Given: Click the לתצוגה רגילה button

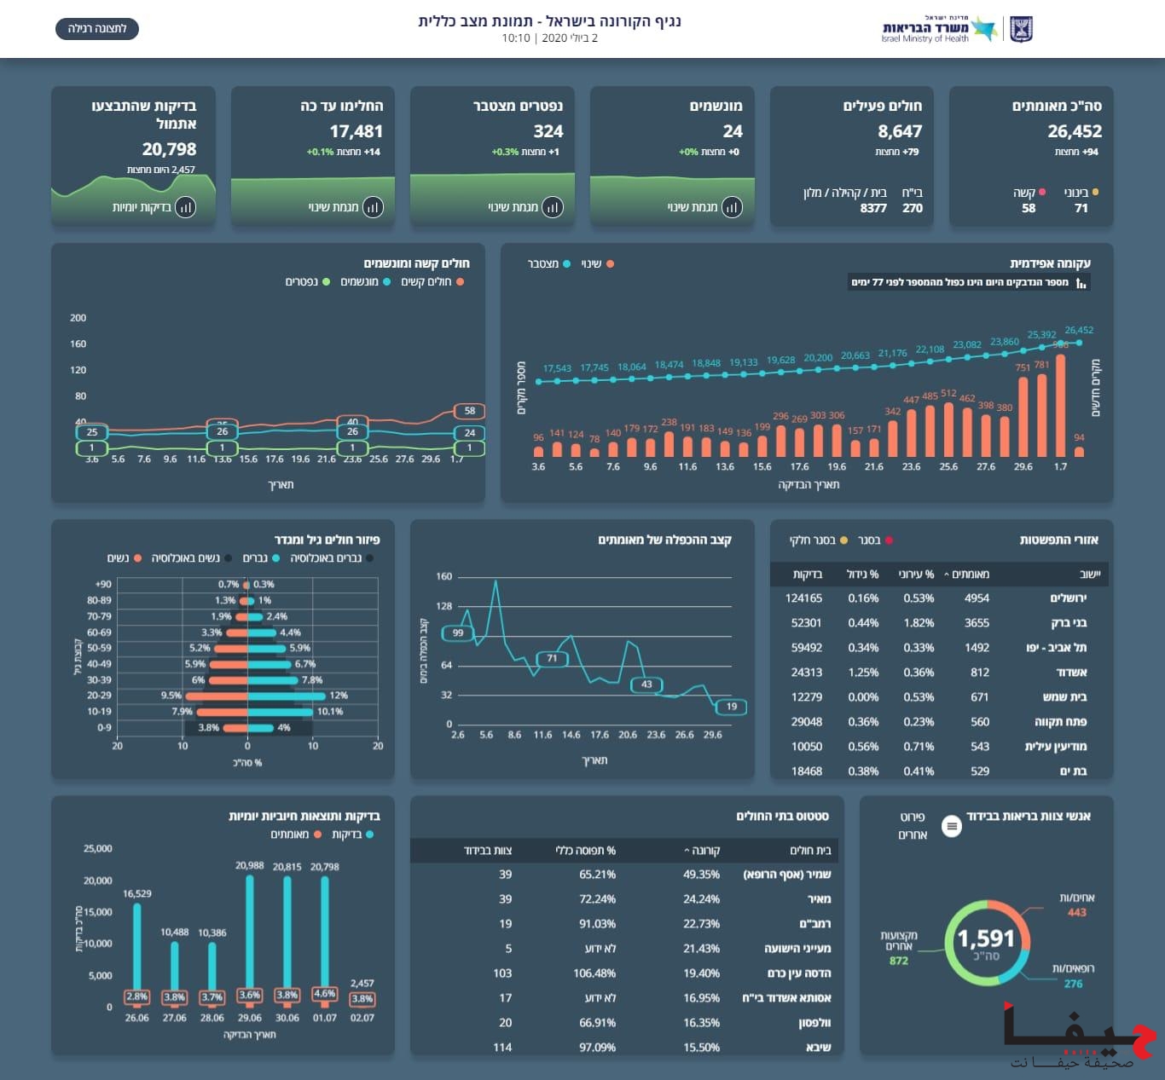Looking at the screenshot, I should [x=97, y=29].
